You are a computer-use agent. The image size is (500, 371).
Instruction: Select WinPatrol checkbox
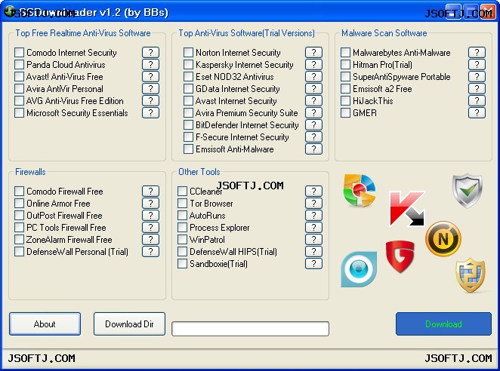click(x=182, y=240)
